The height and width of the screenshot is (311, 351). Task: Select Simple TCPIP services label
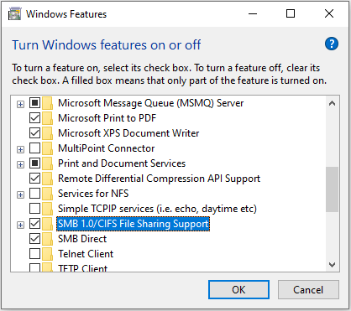(x=157, y=209)
